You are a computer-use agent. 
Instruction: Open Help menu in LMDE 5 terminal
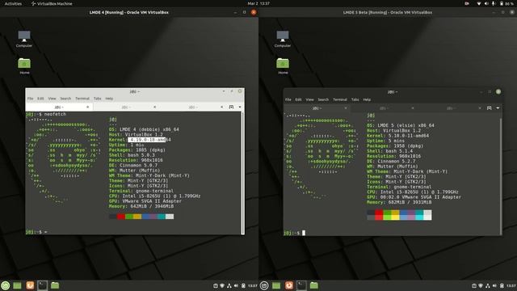click(367, 99)
